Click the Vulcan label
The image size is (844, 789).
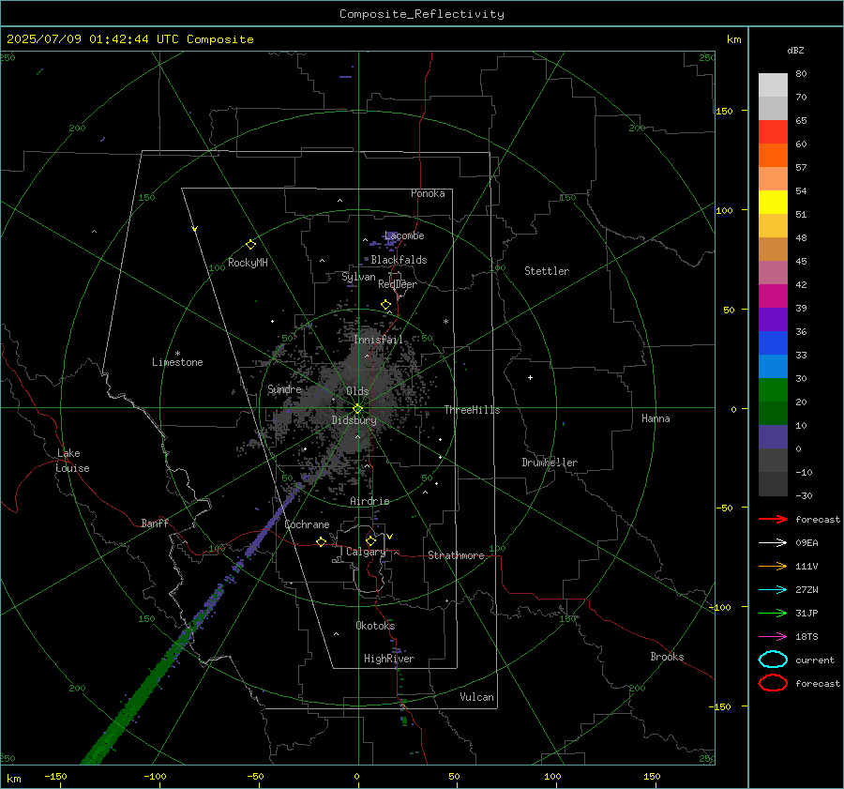[x=476, y=697]
